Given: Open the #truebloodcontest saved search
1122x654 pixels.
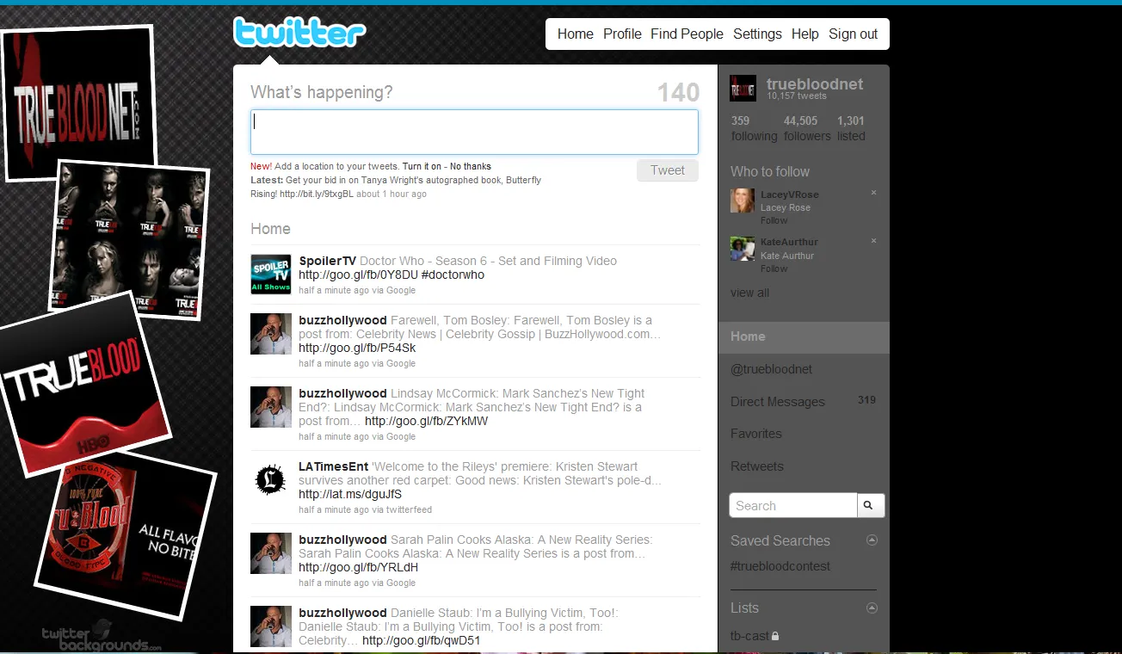Looking at the screenshot, I should [780, 566].
